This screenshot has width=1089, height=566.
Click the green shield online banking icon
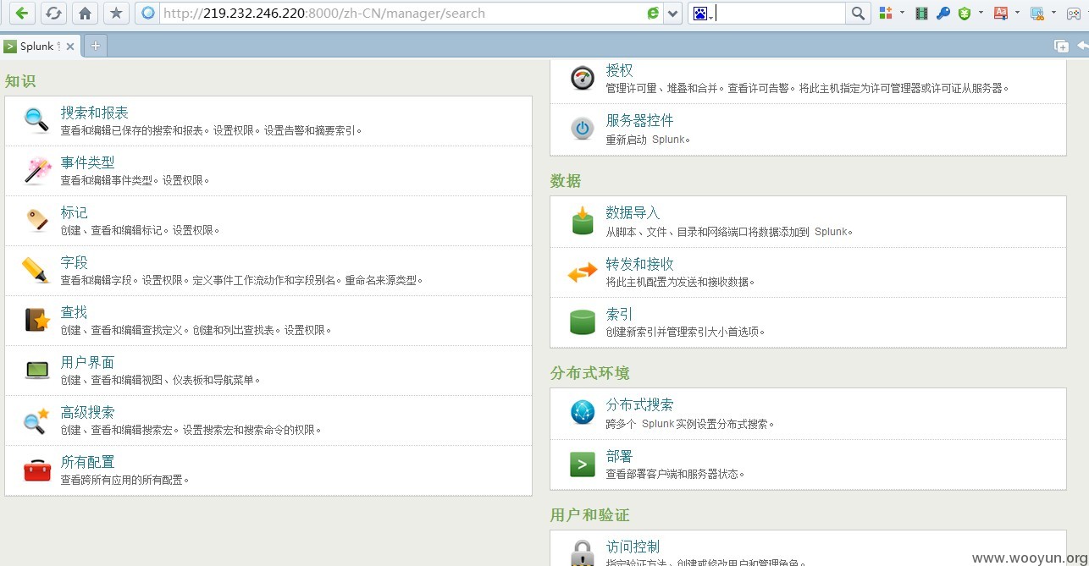(965, 13)
